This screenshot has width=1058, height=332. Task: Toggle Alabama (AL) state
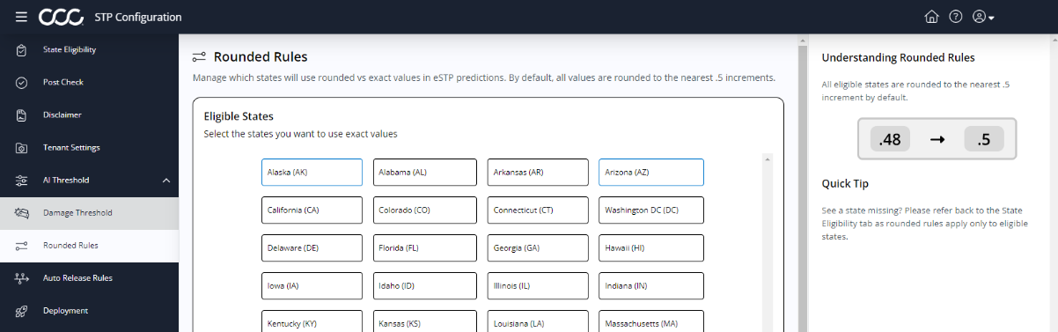[x=424, y=172]
